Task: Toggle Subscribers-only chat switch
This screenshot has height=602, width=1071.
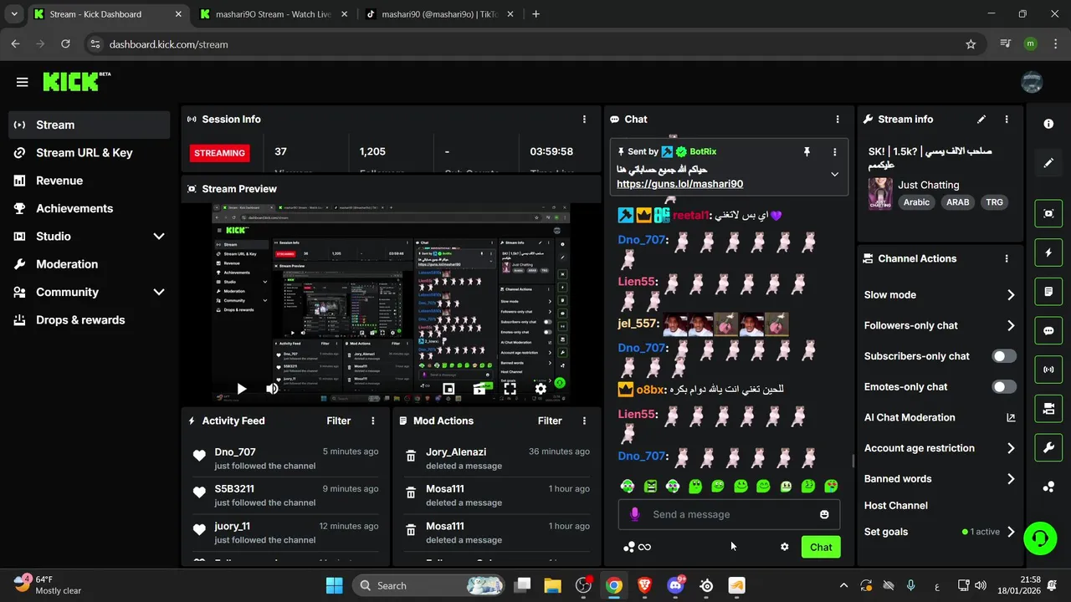Action: [1004, 356]
